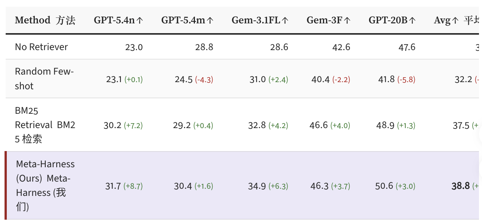Image resolution: width=482 pixels, height=220 pixels.
Task: Click the 23.0 value for No Retriever
Action: 134,47
